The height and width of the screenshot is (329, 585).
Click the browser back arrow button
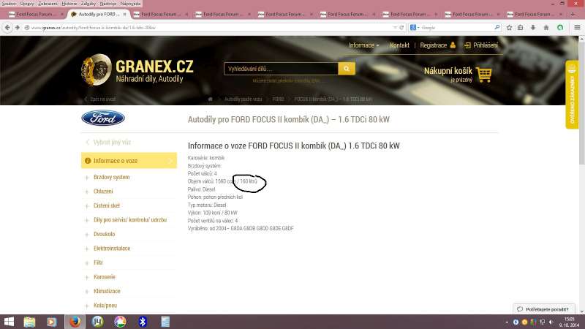[x=8, y=27]
